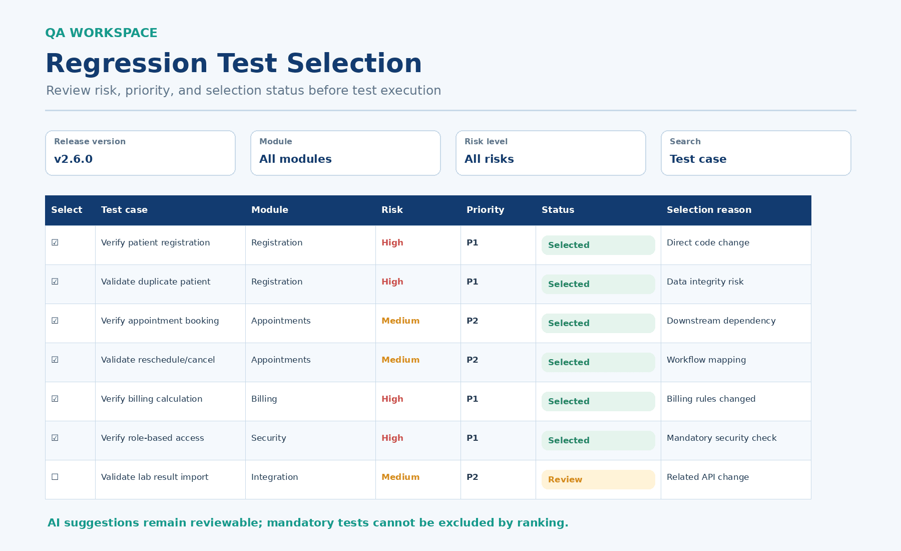Screen dimensions: 901x551
Task: Click High risk for Verify billing calculation
Action: click(392, 399)
